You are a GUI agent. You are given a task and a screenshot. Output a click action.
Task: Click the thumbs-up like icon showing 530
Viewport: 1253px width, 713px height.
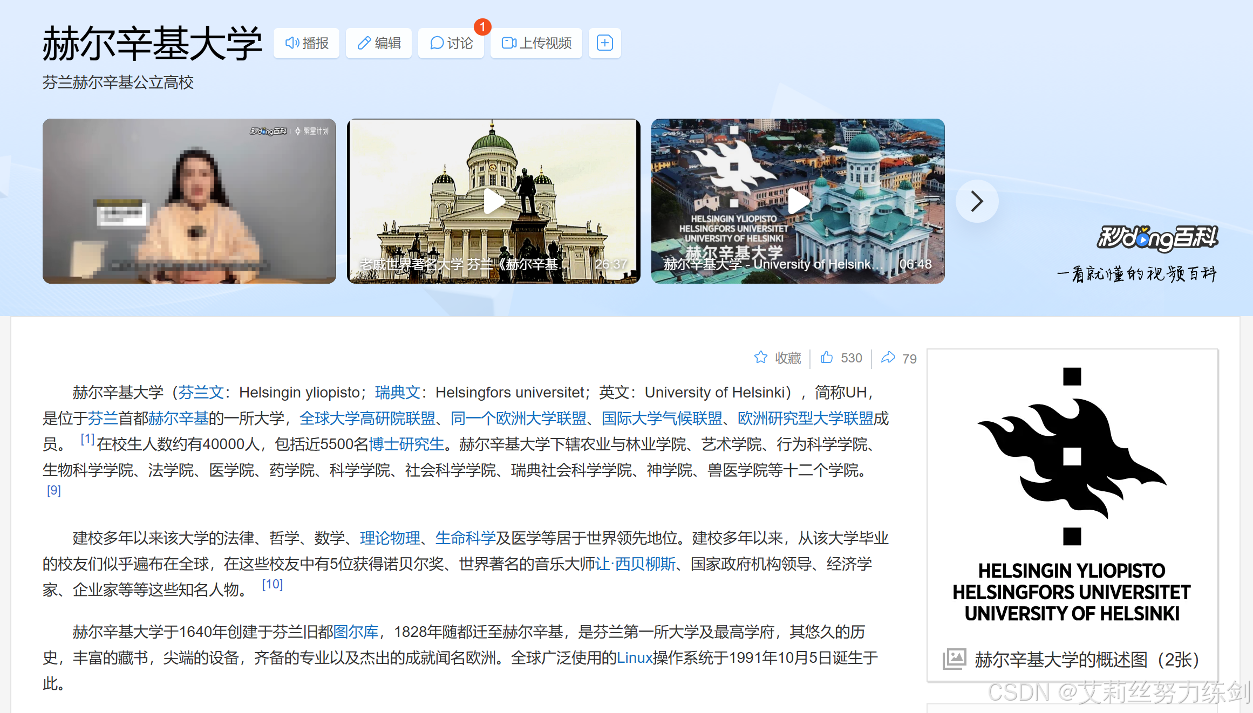tap(827, 358)
